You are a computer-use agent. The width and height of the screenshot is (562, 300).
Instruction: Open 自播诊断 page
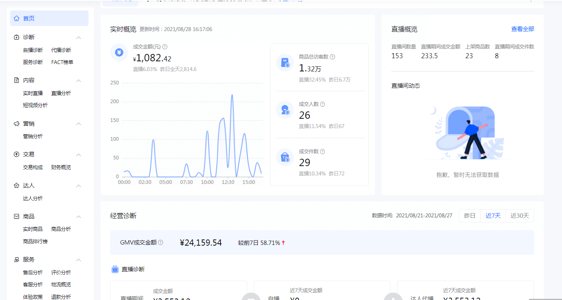tap(33, 50)
